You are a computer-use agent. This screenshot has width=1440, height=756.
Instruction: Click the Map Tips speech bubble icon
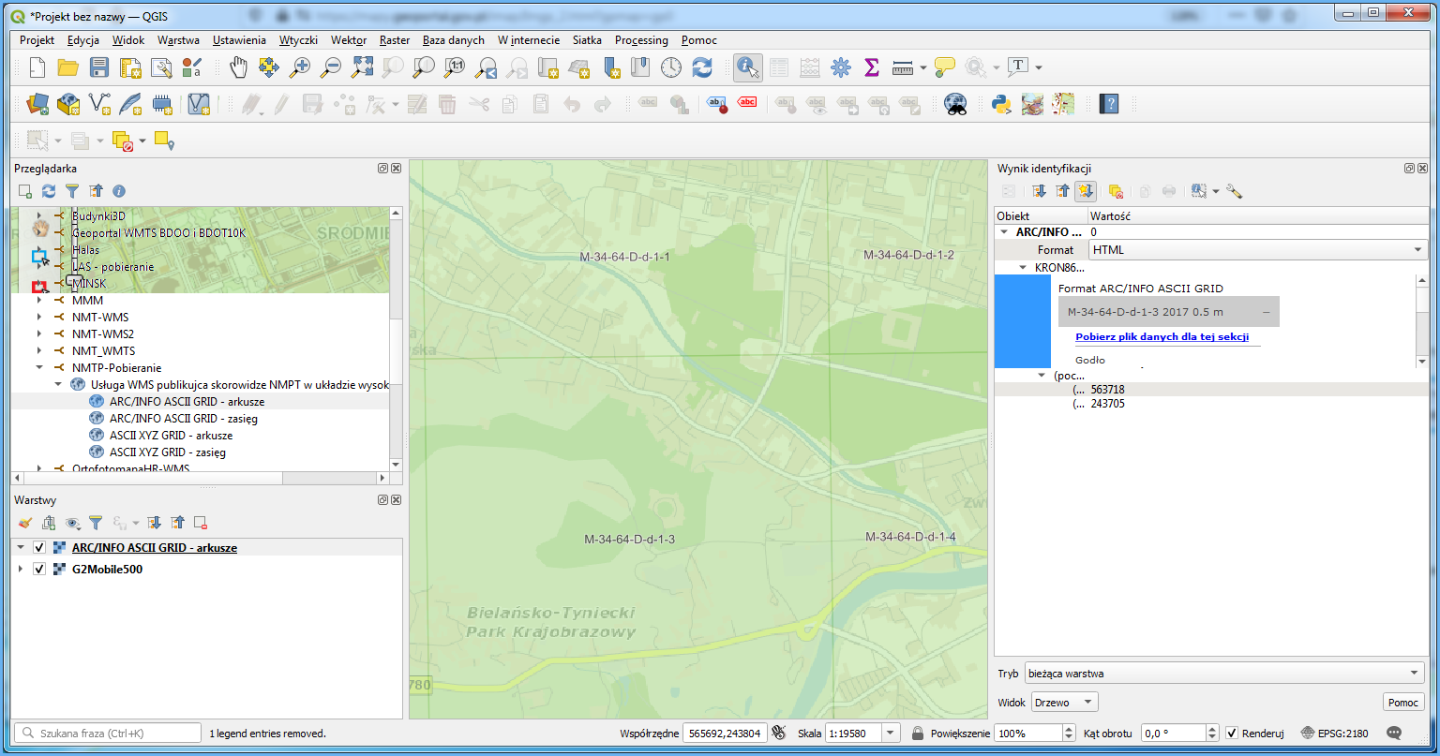(x=945, y=67)
